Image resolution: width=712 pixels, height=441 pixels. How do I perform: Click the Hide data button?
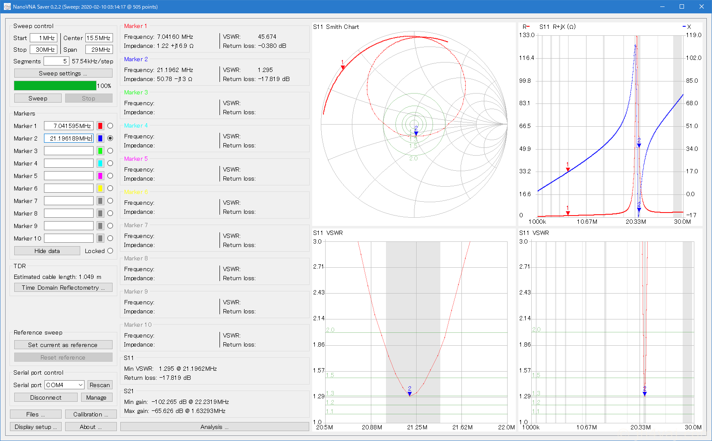click(47, 251)
